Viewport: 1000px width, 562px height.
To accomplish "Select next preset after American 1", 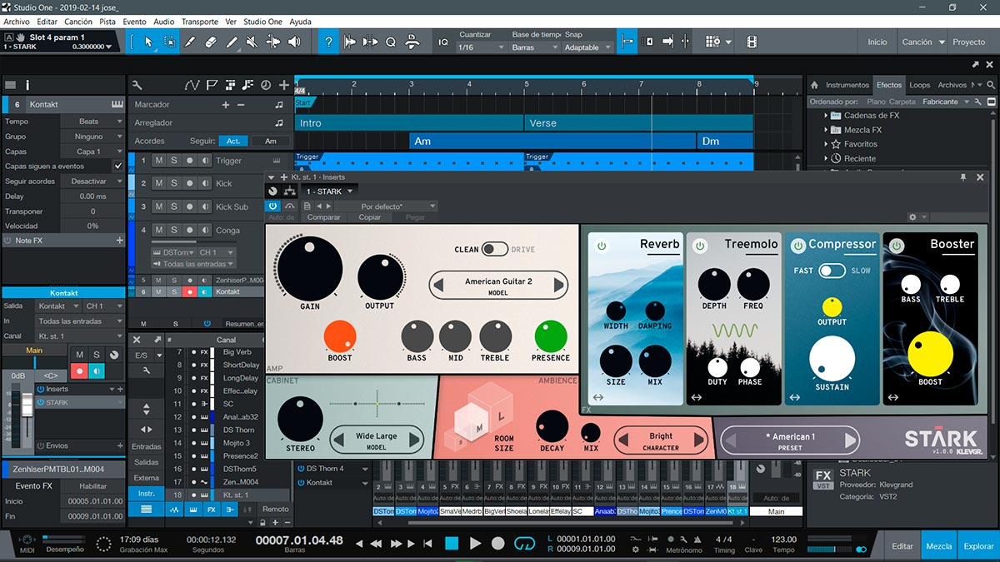I will click(850, 440).
